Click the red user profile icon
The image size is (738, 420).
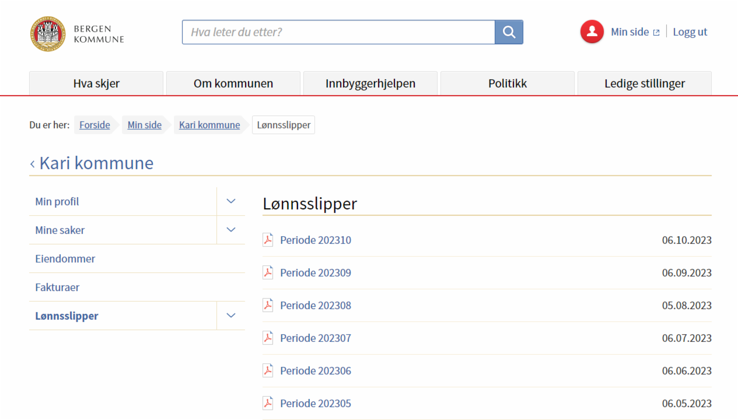[592, 32]
